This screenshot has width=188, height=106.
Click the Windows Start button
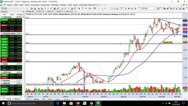[x=3, y=103]
